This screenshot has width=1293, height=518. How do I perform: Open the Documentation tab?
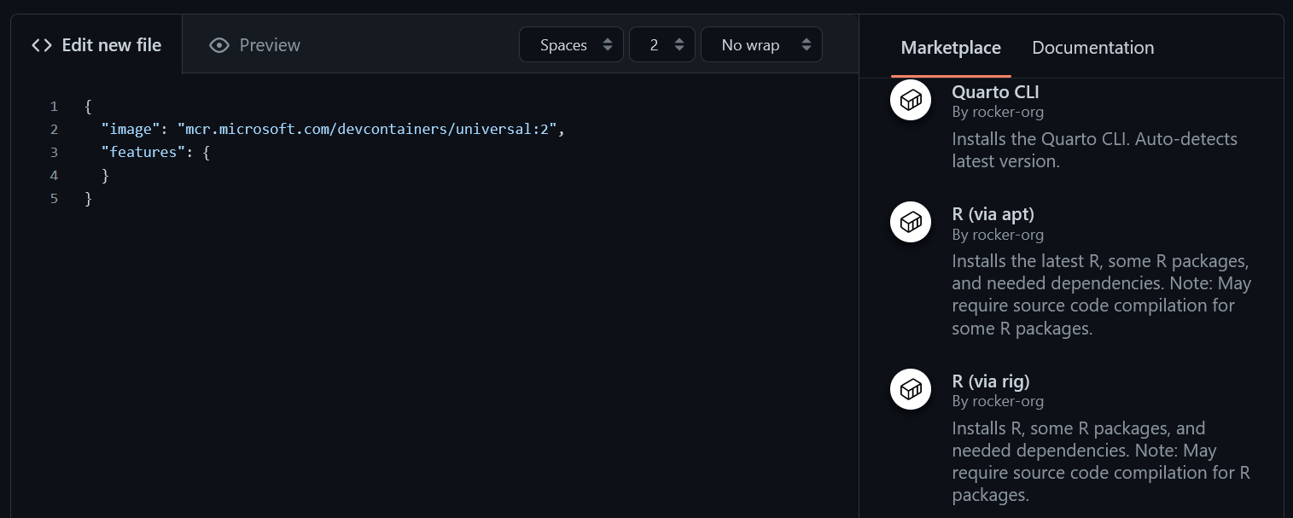pos(1092,48)
